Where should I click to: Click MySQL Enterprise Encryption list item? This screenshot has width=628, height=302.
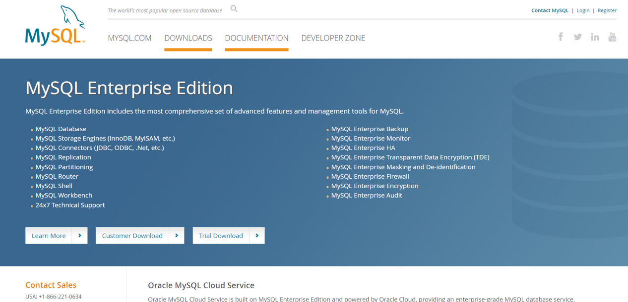(x=375, y=186)
